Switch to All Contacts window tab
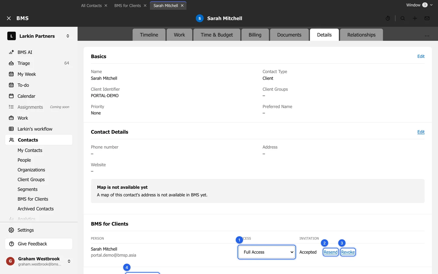This screenshot has width=438, height=274. 91,5
